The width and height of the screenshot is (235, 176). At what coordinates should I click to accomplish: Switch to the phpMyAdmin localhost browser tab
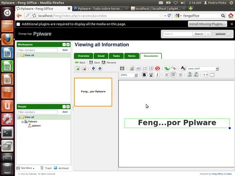coord(158,9)
